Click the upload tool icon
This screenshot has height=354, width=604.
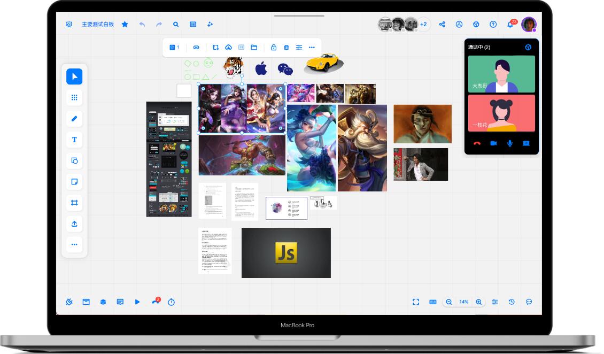(x=74, y=224)
